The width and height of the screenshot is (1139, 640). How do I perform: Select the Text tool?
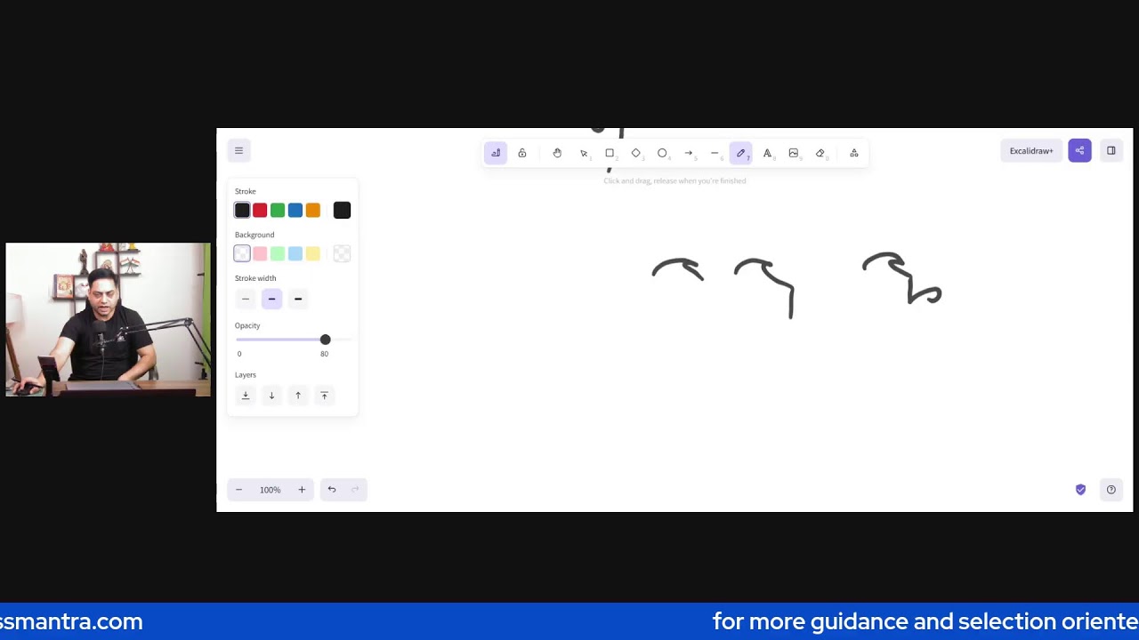pos(767,153)
